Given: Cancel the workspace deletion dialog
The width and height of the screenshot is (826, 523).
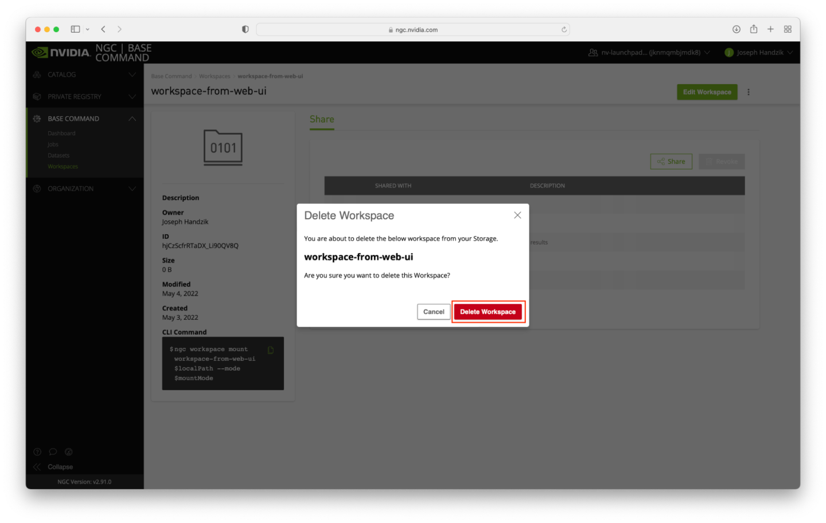Looking at the screenshot, I should (x=433, y=312).
